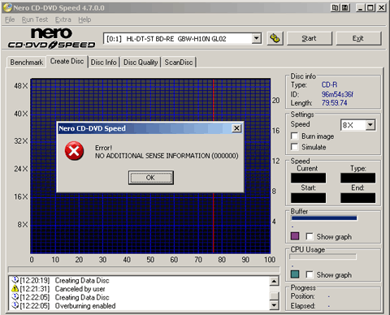Click the red error icon in the dialog
This screenshot has width=390, height=315.
(x=74, y=151)
